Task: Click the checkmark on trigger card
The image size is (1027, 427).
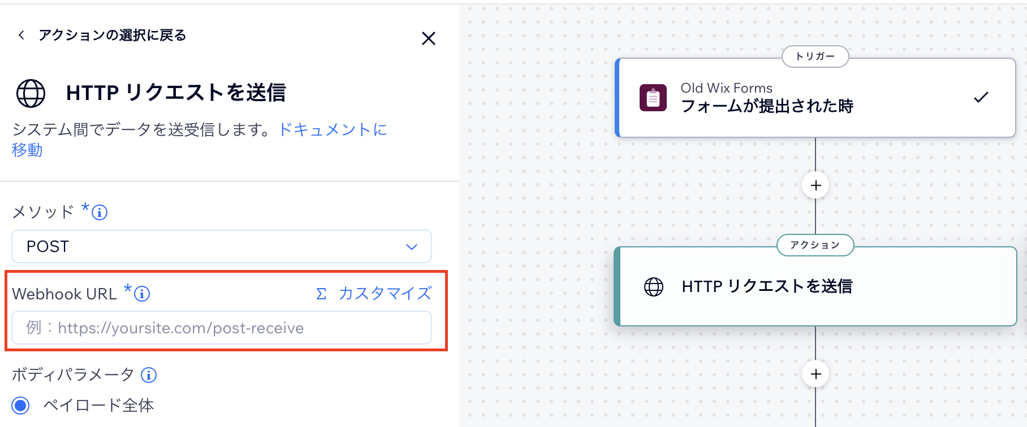Action: pyautogui.click(x=981, y=97)
